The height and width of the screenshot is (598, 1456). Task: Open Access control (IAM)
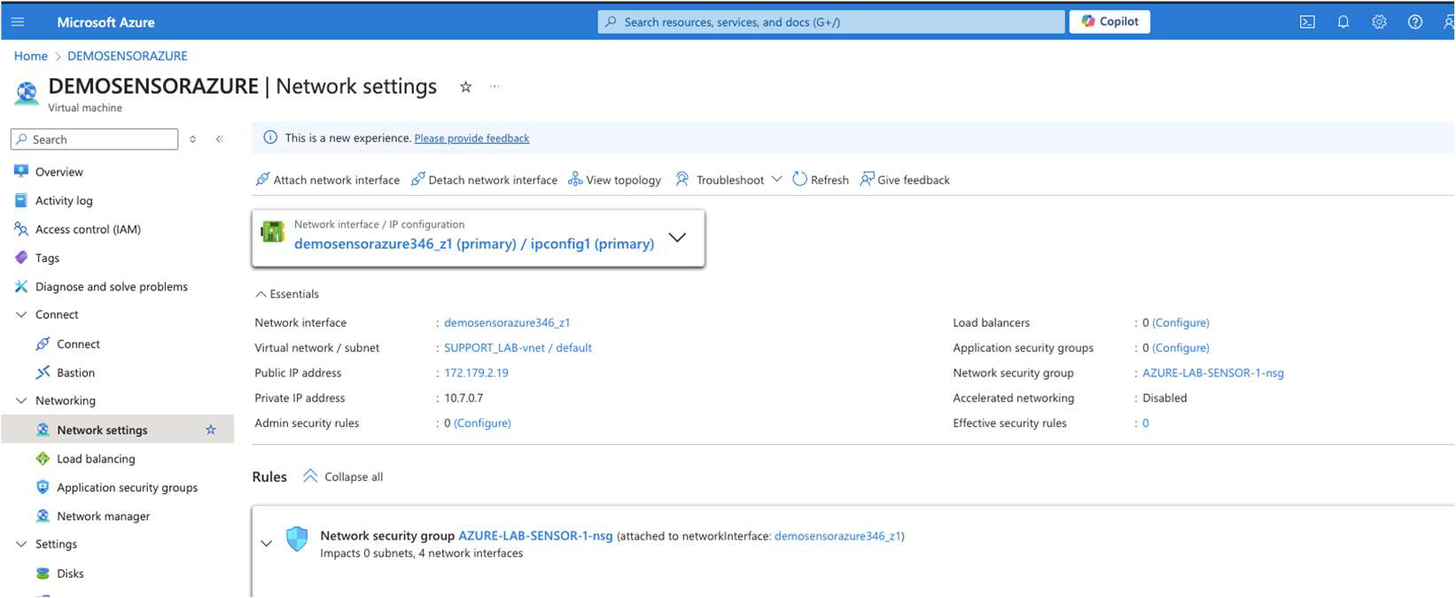pos(88,229)
